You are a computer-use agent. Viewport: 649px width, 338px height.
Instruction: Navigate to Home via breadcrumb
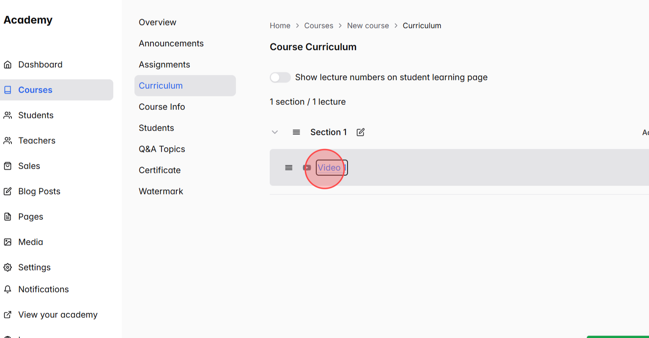tap(280, 25)
